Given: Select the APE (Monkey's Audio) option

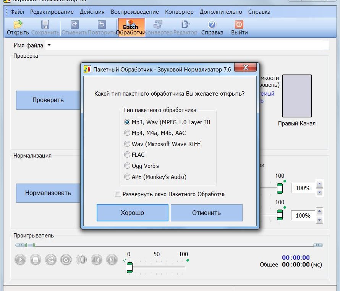Looking at the screenshot, I should click(155, 177).
